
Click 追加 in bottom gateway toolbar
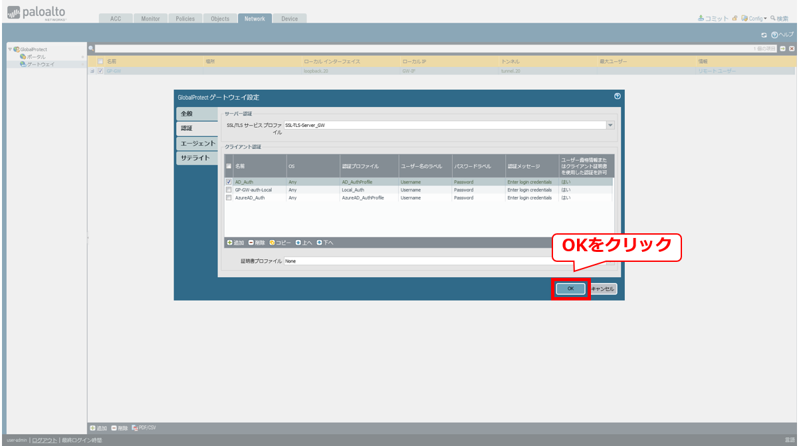point(98,428)
